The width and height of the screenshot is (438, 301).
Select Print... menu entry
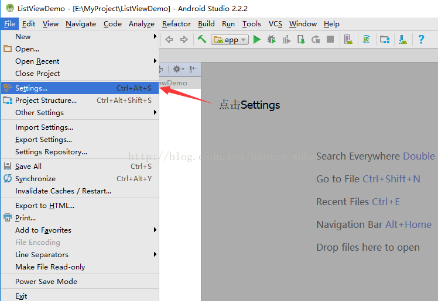click(x=80, y=218)
